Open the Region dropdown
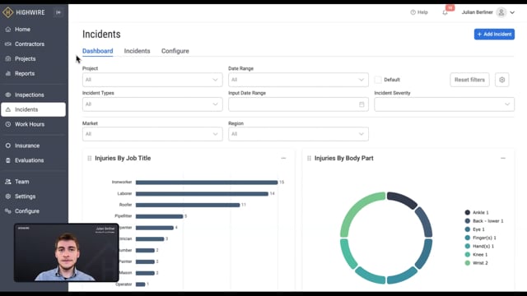Viewport: 527px width, 296px height. point(298,134)
